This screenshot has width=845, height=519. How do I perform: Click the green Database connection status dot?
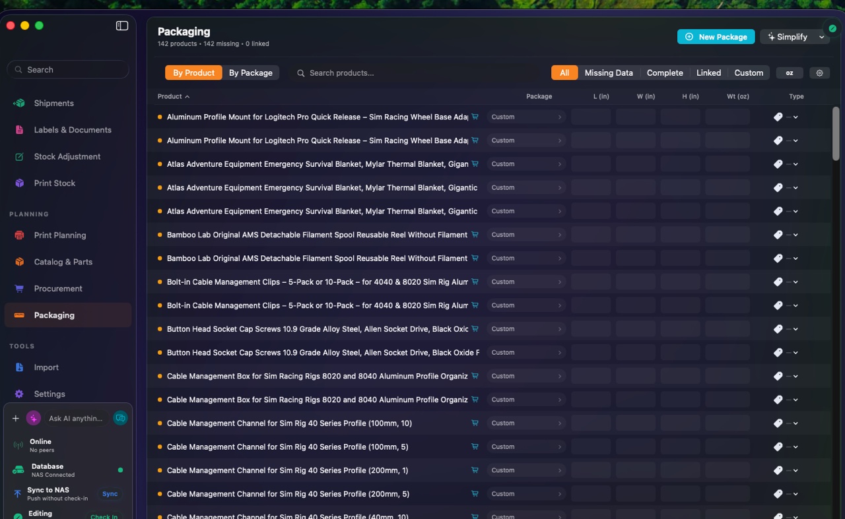(x=120, y=470)
